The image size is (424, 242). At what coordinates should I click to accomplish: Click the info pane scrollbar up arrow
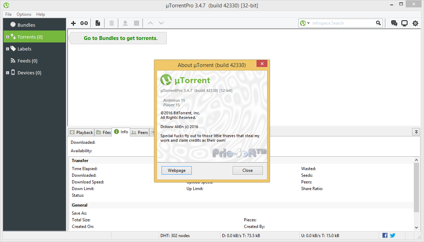(416, 160)
